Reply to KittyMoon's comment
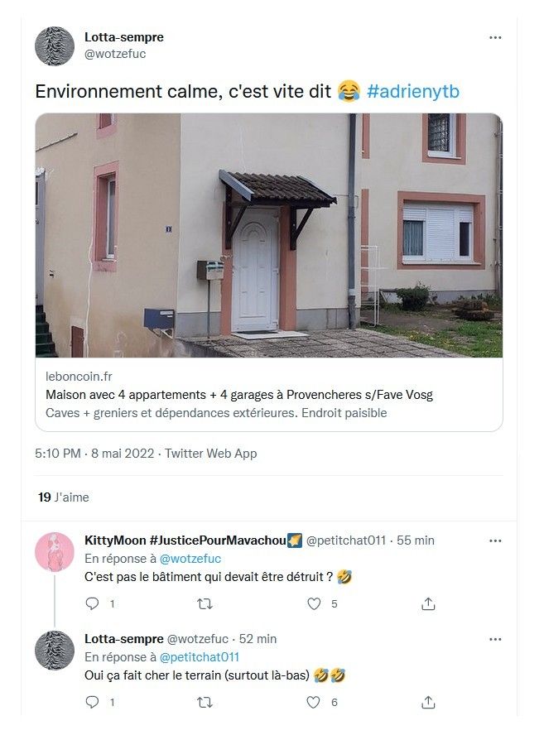 92,603
